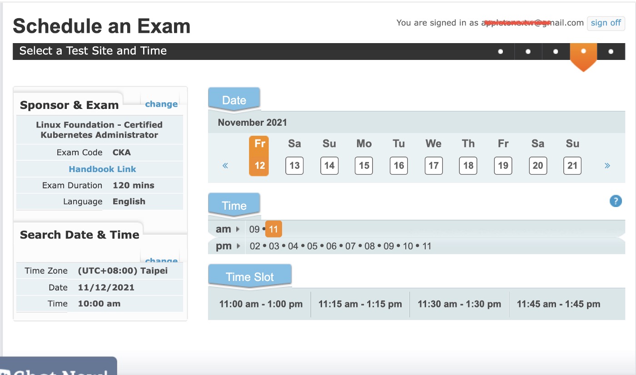Choose Friday 19 as exam date
This screenshot has width=636, height=375.
pos(503,166)
